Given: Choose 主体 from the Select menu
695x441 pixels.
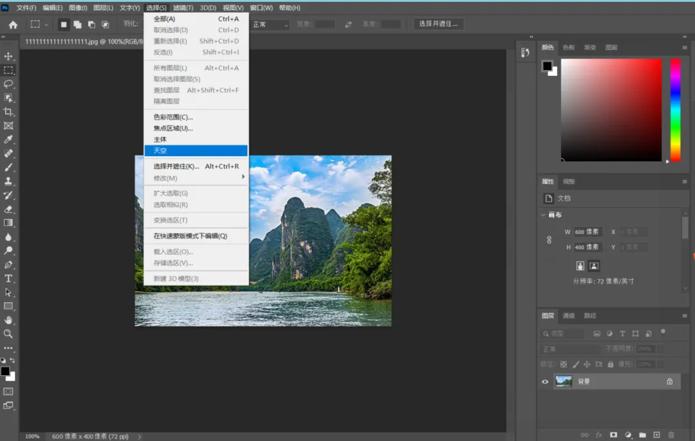Looking at the screenshot, I should point(196,139).
